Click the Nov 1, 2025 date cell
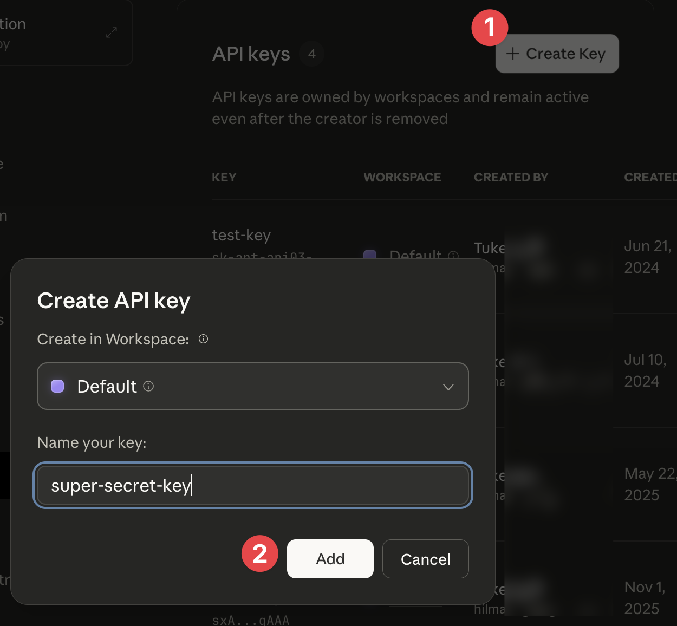Image resolution: width=677 pixels, height=626 pixels. (645, 598)
